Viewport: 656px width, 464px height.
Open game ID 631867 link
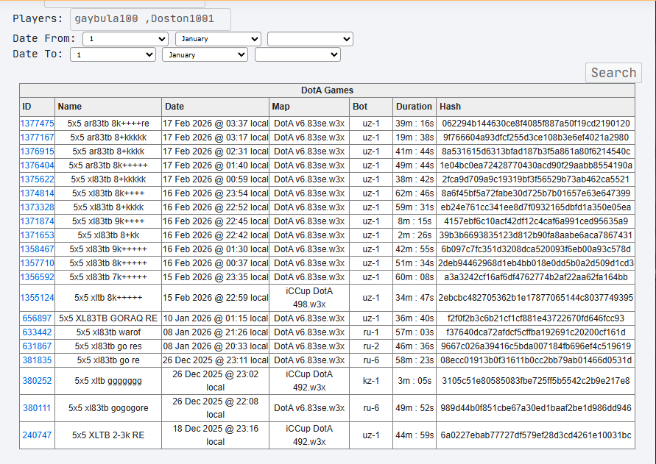pos(37,346)
